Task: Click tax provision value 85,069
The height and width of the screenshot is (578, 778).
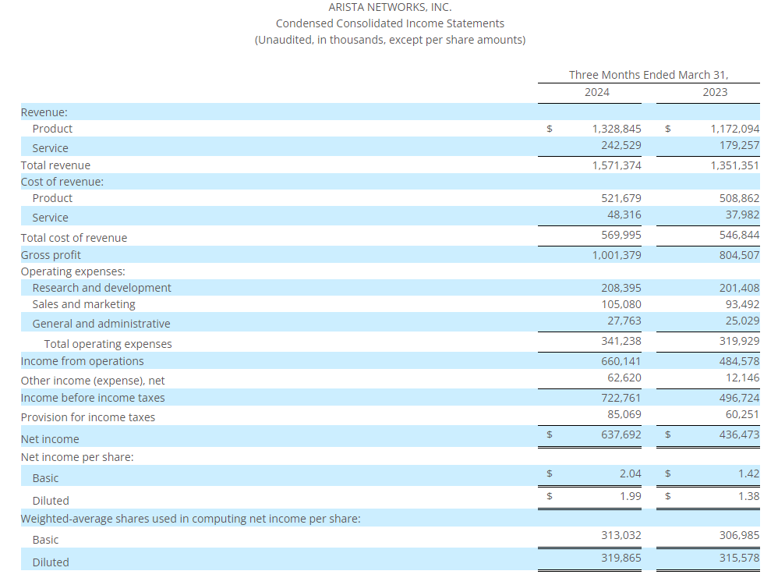Action: pos(624,415)
